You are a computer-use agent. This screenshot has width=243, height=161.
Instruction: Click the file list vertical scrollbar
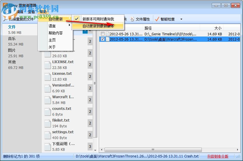[x=95, y=83]
